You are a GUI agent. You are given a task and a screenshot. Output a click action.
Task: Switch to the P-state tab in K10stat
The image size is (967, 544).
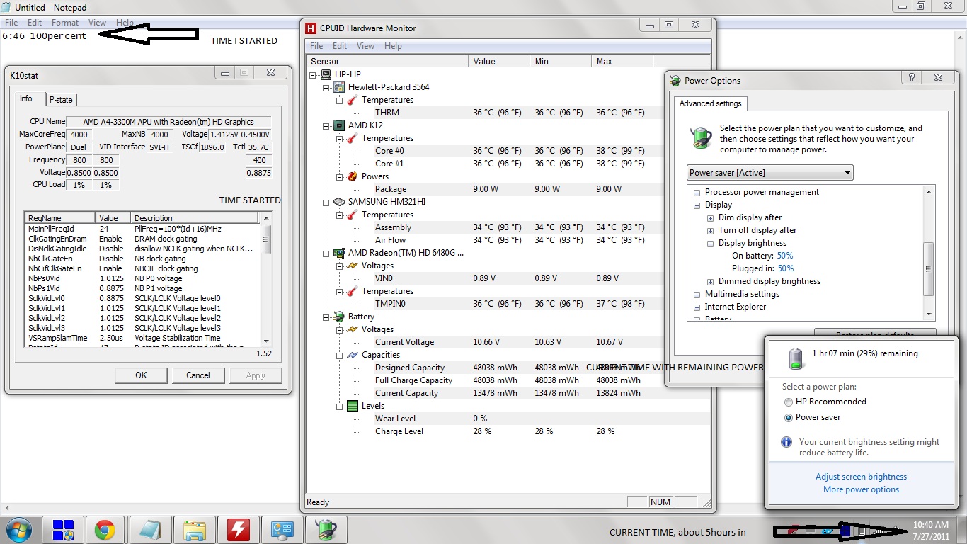click(60, 100)
